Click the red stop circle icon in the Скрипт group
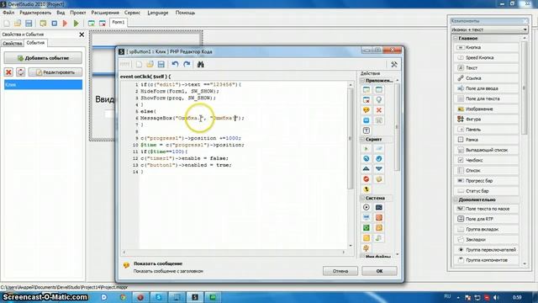538x303 pixels. click(367, 179)
